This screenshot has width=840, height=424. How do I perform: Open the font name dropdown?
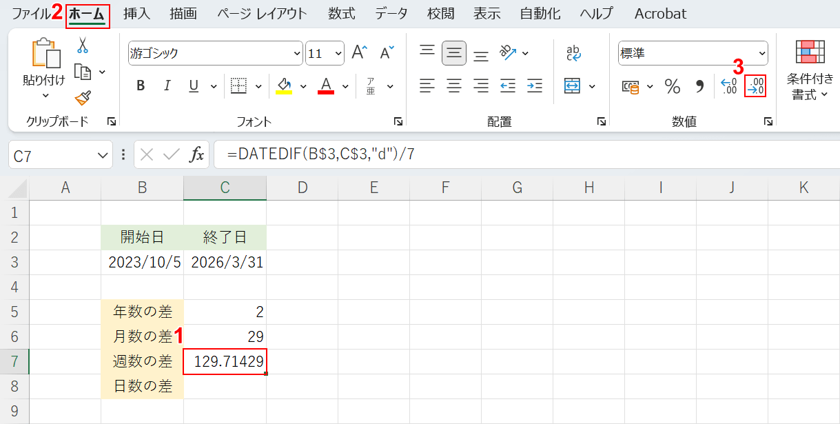coord(298,53)
